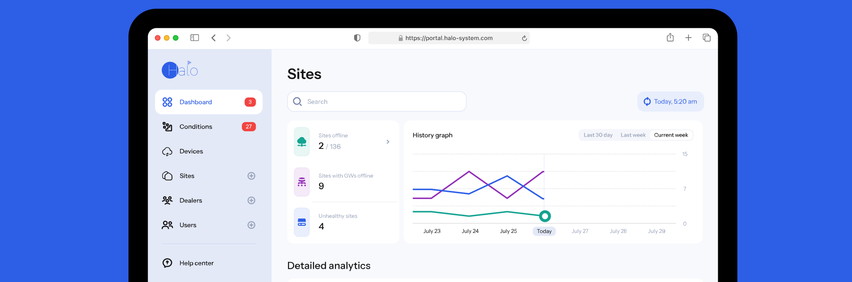Expand Dealers with its plus button
852x282 pixels.
[251, 201]
